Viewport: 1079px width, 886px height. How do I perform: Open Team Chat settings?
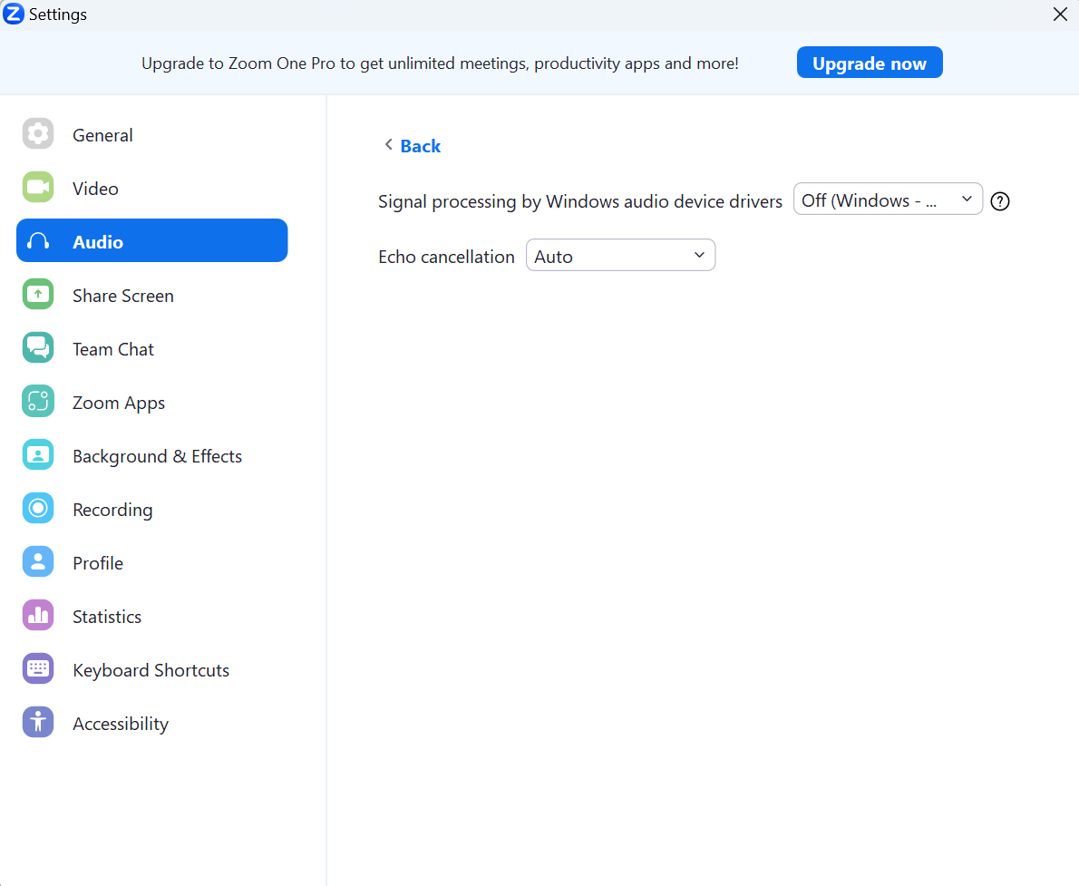pyautogui.click(x=152, y=348)
